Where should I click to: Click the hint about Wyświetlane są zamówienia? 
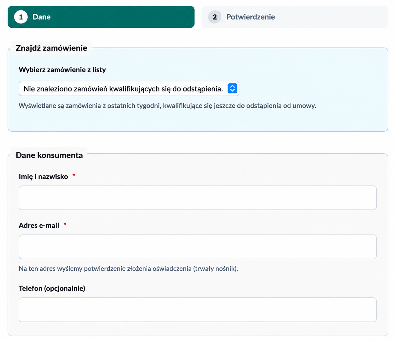(x=168, y=106)
